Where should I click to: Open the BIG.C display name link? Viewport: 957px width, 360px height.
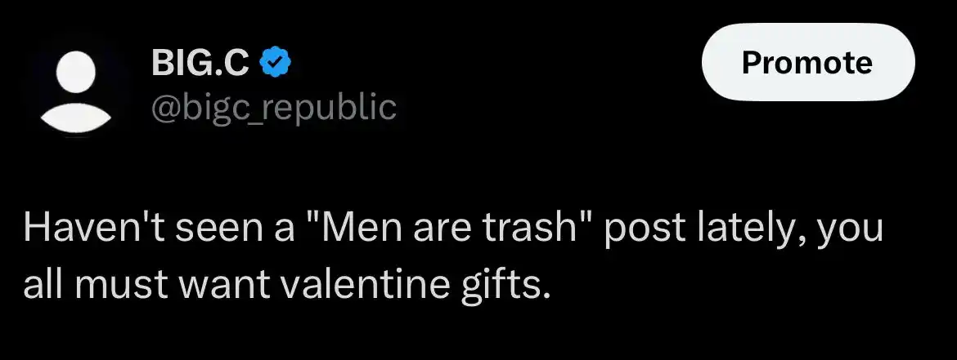pos(200,62)
